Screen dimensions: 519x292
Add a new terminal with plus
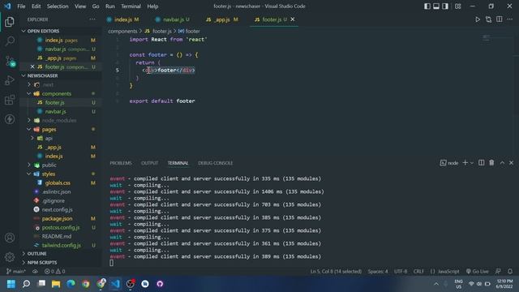(x=465, y=163)
